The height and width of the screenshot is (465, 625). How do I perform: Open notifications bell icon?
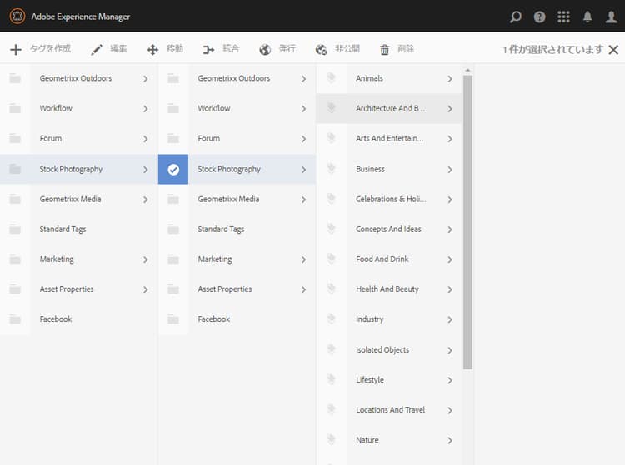(x=587, y=17)
